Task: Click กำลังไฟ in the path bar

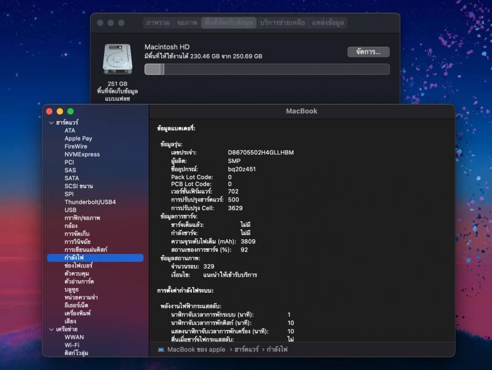Action: point(277,349)
